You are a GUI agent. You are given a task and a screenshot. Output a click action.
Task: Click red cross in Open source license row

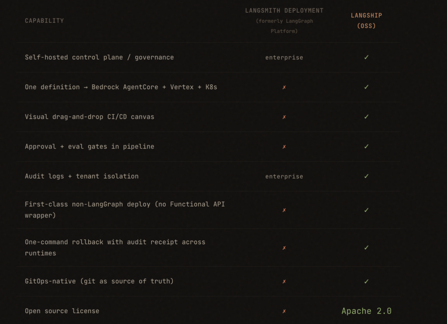tap(284, 311)
